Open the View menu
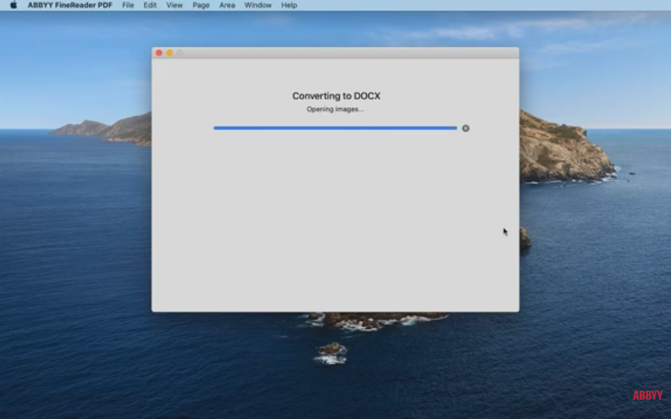This screenshot has width=671, height=419. (x=174, y=5)
